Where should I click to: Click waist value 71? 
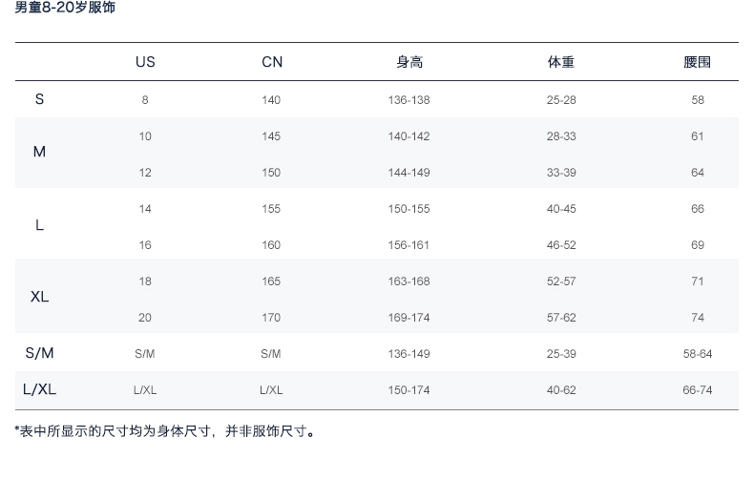pyautogui.click(x=698, y=281)
